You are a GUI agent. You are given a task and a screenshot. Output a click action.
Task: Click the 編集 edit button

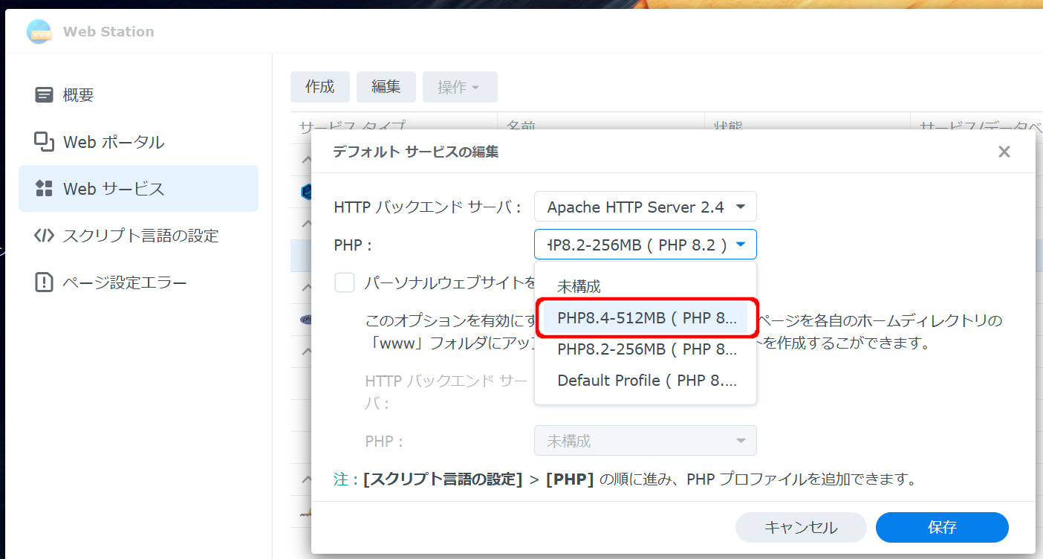point(386,87)
